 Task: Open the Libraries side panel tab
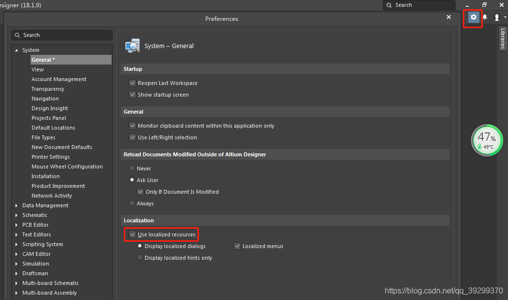click(x=503, y=38)
